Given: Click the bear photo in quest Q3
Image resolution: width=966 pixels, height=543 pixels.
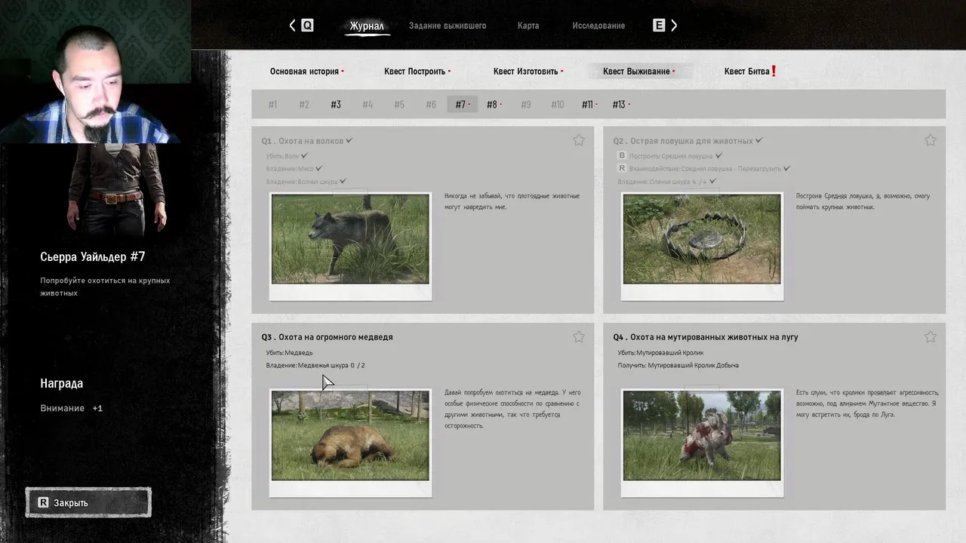Looking at the screenshot, I should tap(350, 435).
